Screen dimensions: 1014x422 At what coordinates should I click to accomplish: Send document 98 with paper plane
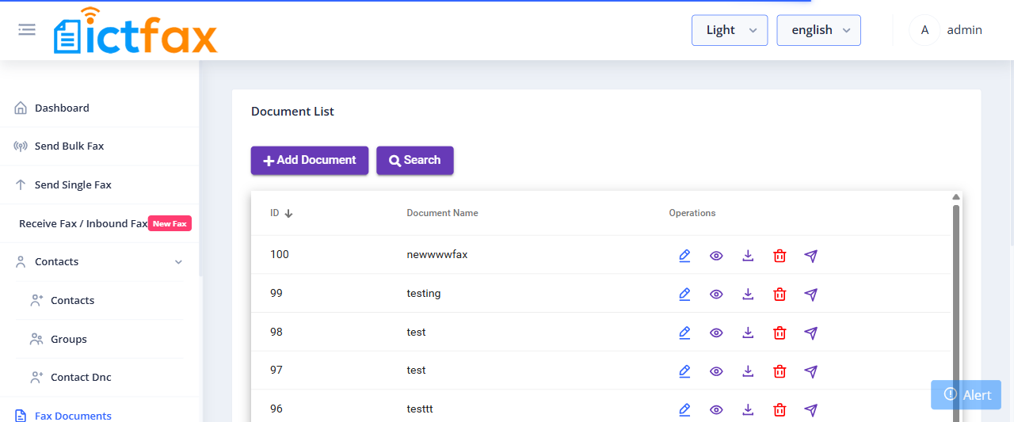pos(810,333)
